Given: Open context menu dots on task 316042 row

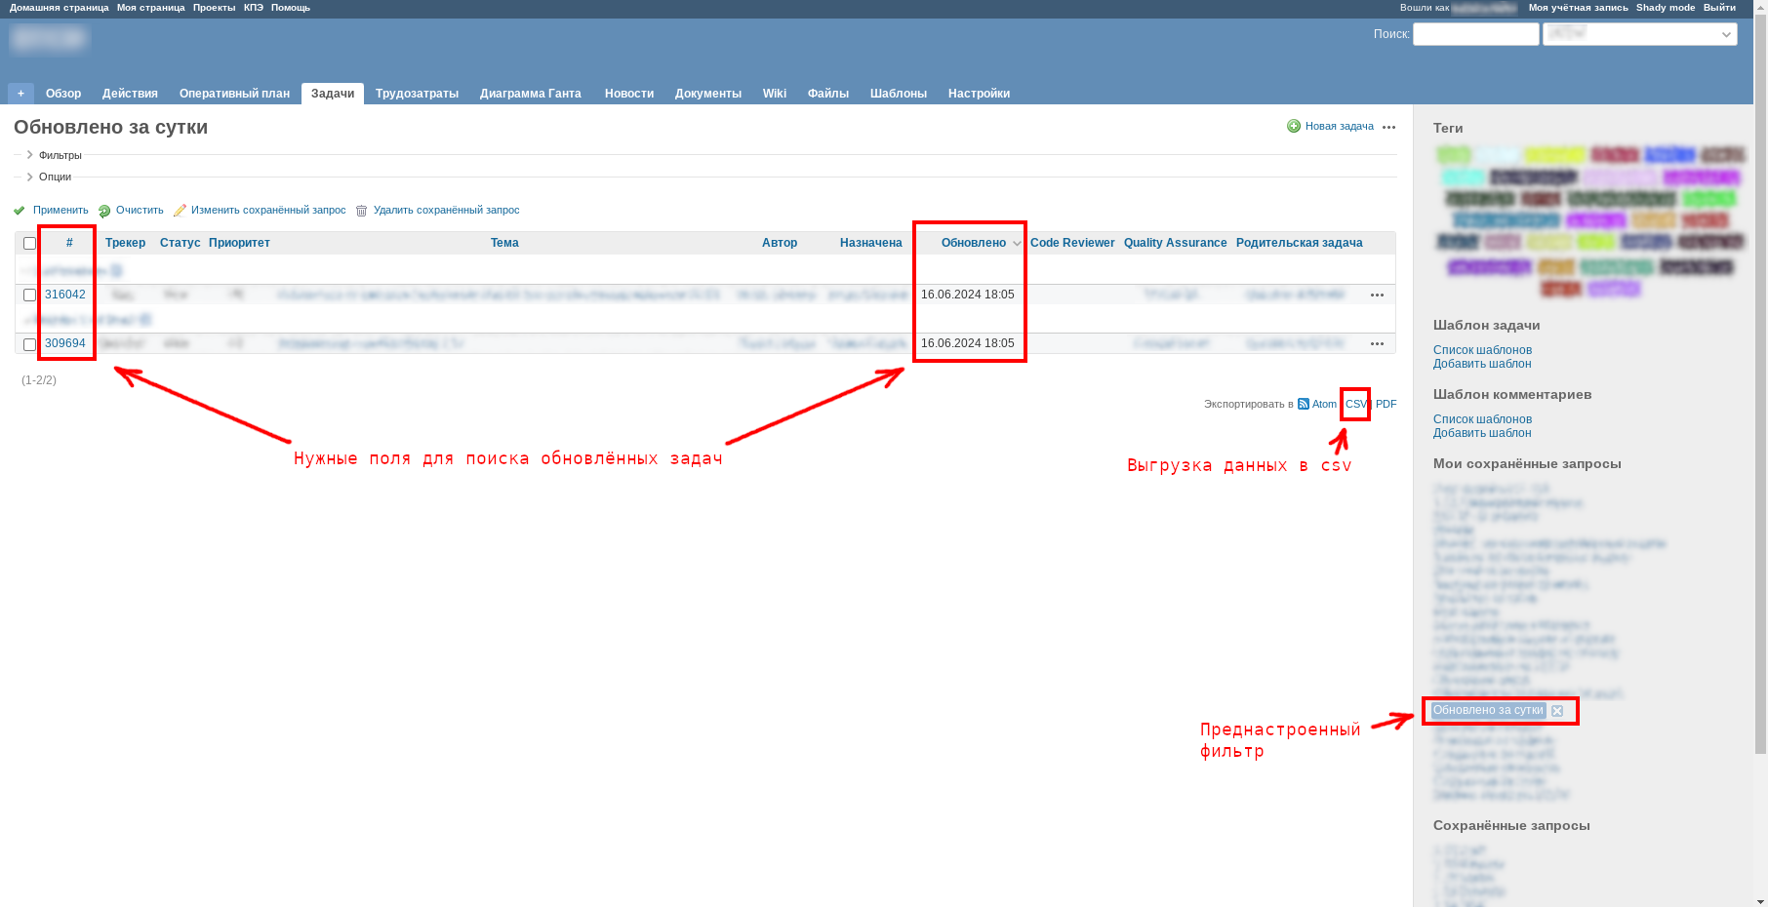Looking at the screenshot, I should click(1378, 294).
